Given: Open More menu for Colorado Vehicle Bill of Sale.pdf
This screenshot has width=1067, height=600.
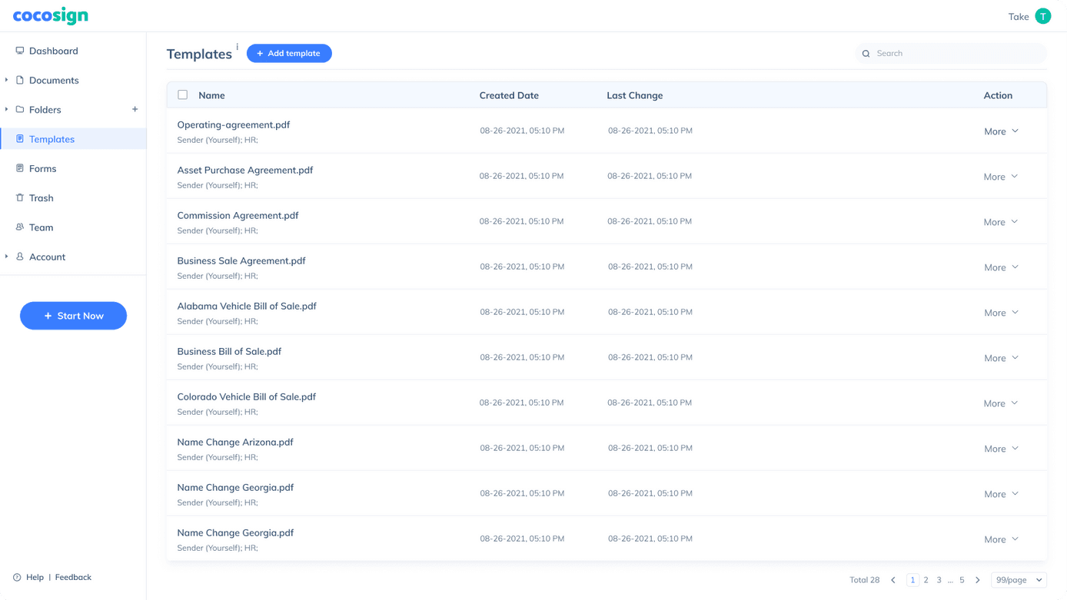Looking at the screenshot, I should coord(1001,403).
